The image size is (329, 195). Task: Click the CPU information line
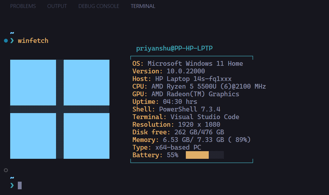199,86
